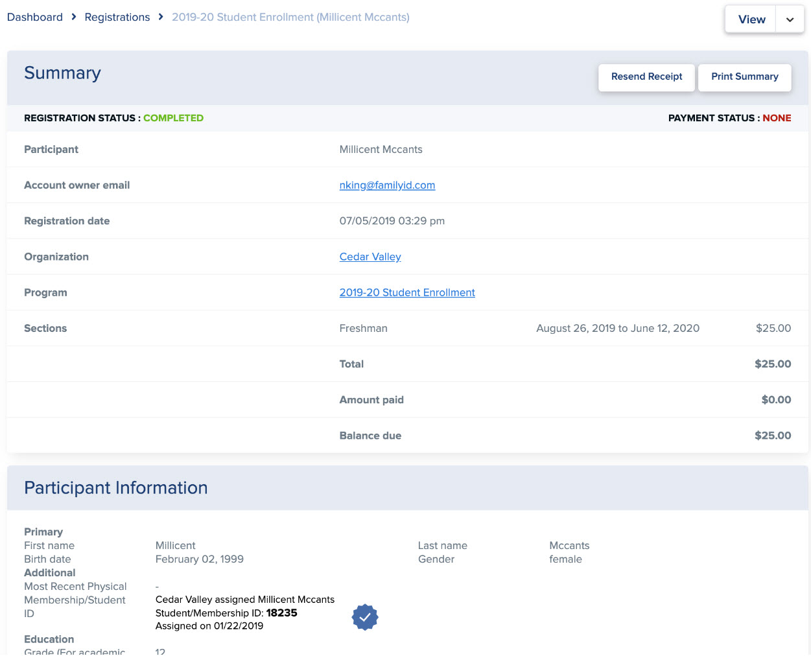Click the Print Summary button
The image size is (811, 656).
tap(744, 77)
